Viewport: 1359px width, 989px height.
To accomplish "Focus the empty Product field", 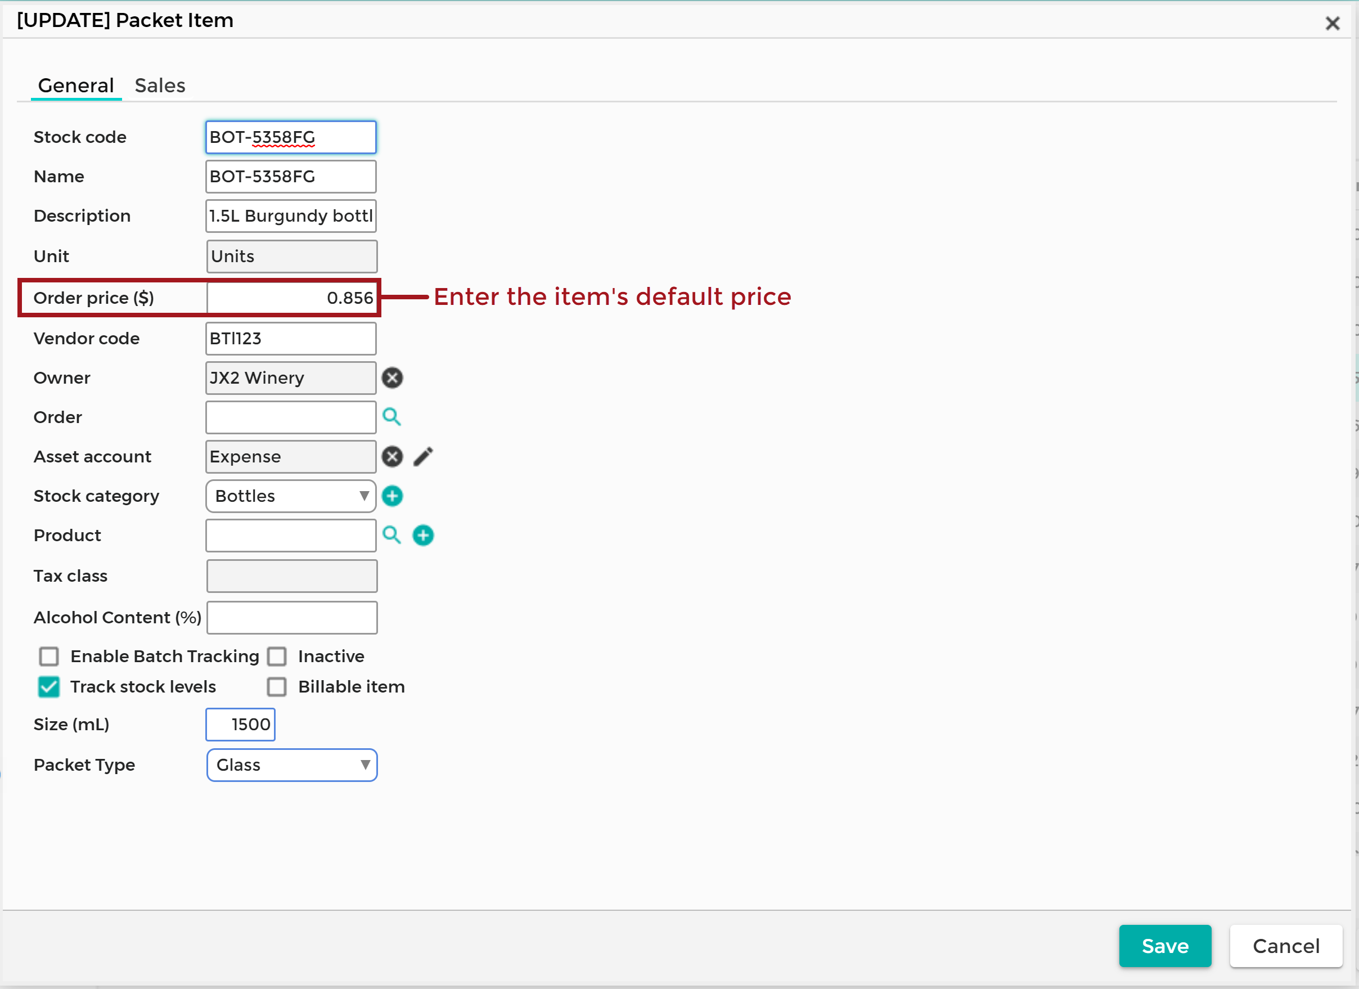I will 291,536.
